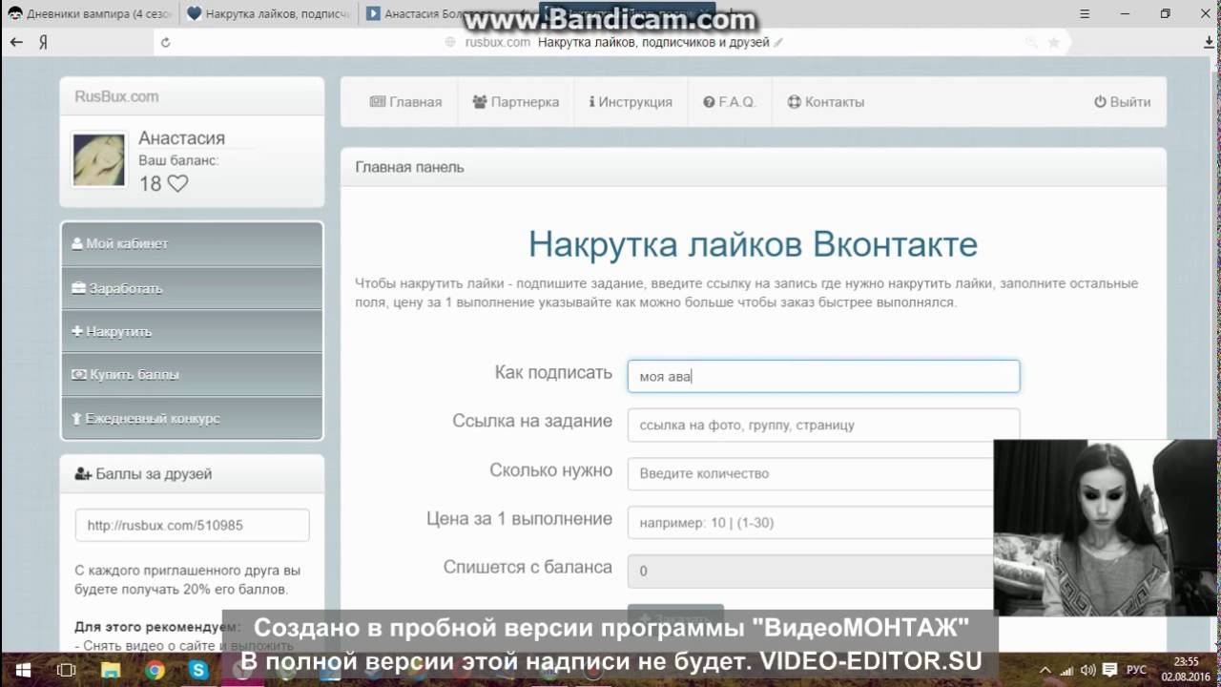Open Накрутить in the sidebar
Screen dimensions: 1221x687
[x=192, y=331]
